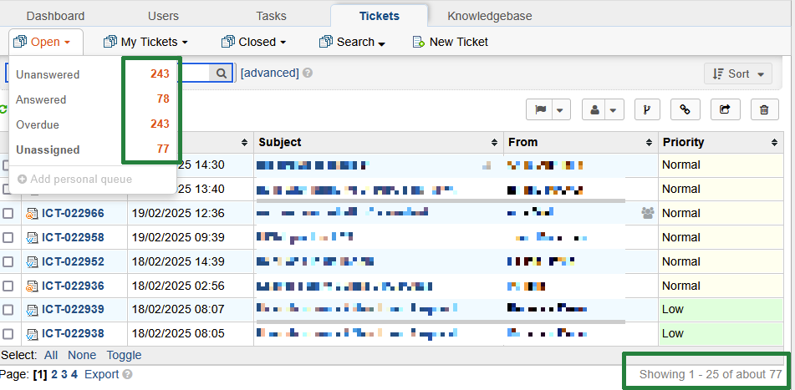The image size is (795, 390).
Task: Click the merge tickets branch icon
Action: (x=645, y=109)
